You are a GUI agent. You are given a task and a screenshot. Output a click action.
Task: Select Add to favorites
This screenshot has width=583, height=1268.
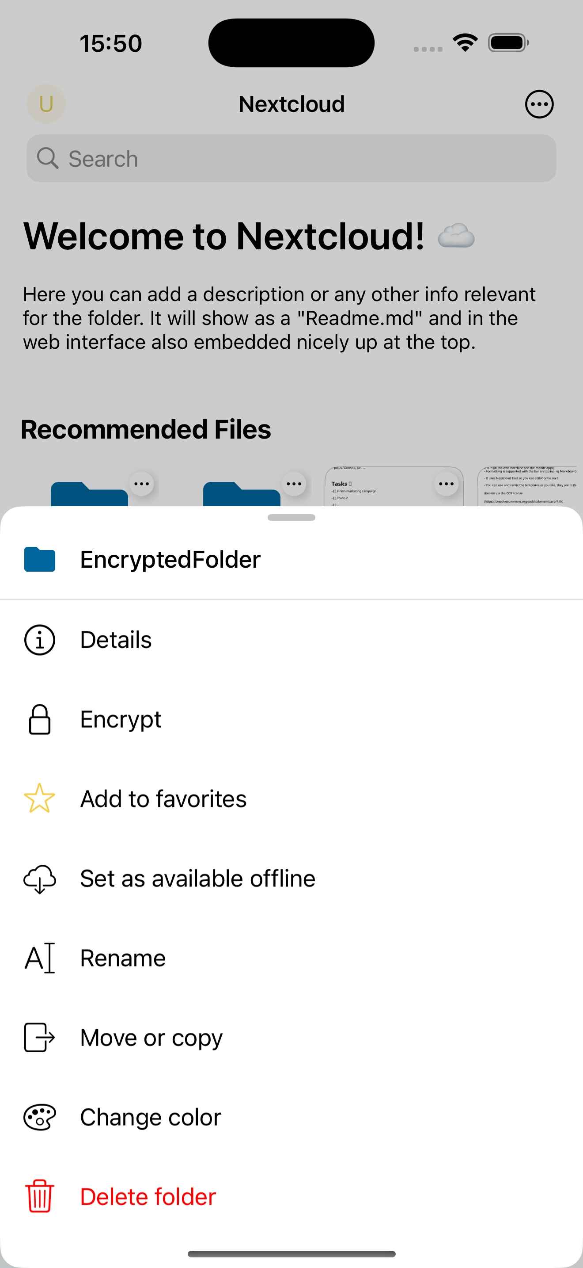pyautogui.click(x=163, y=798)
